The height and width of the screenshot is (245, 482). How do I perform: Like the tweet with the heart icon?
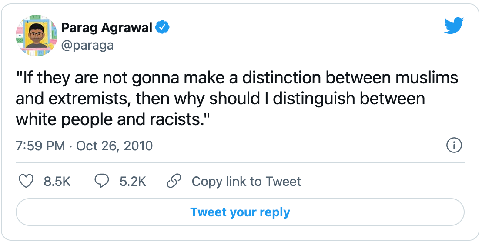(26, 181)
